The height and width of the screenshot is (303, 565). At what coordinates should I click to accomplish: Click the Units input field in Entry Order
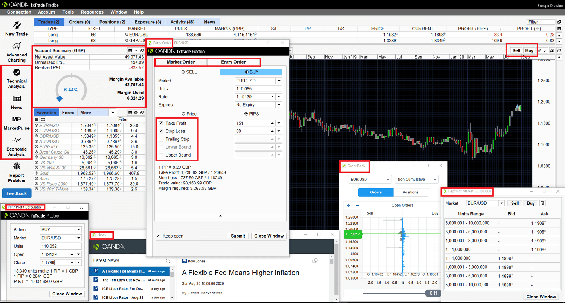[258, 89]
